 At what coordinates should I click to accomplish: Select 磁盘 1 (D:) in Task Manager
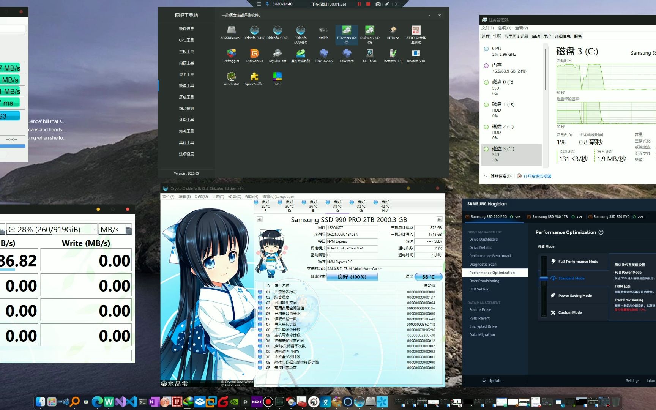click(x=511, y=110)
